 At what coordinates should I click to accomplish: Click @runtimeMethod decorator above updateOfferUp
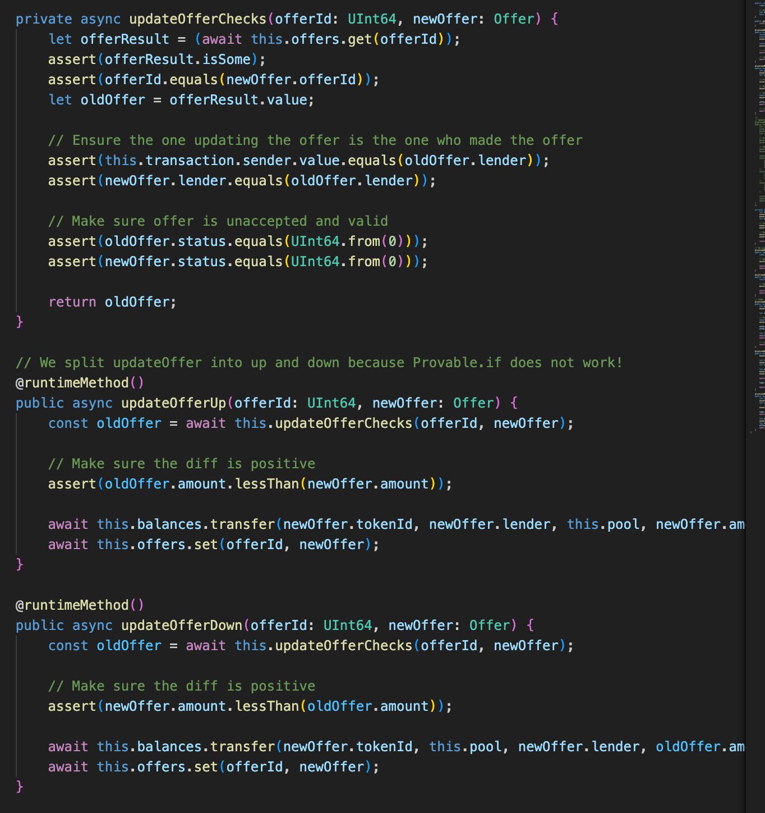[x=80, y=383]
